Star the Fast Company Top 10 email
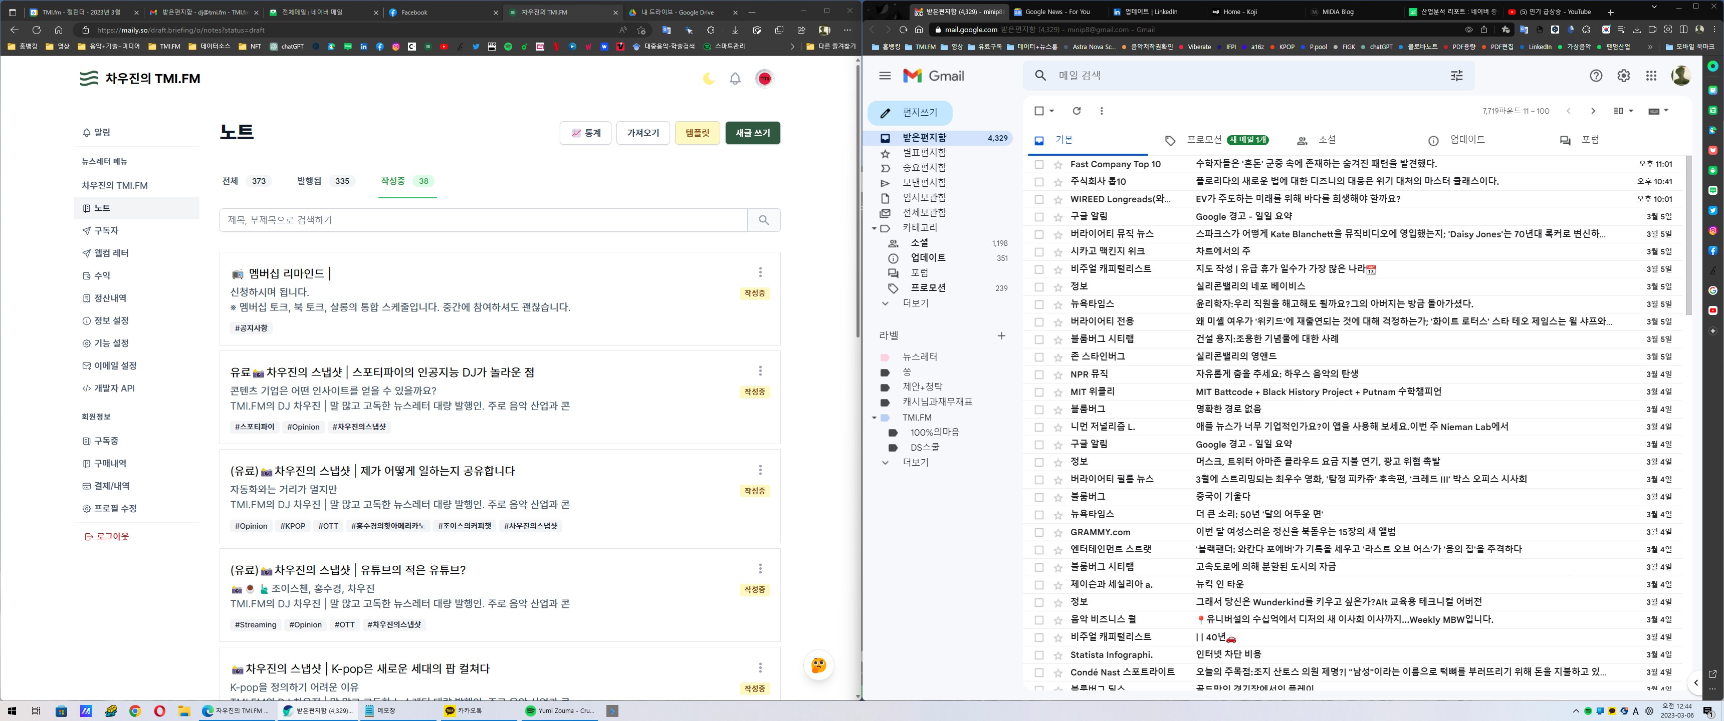The width and height of the screenshot is (1724, 721). [1058, 165]
